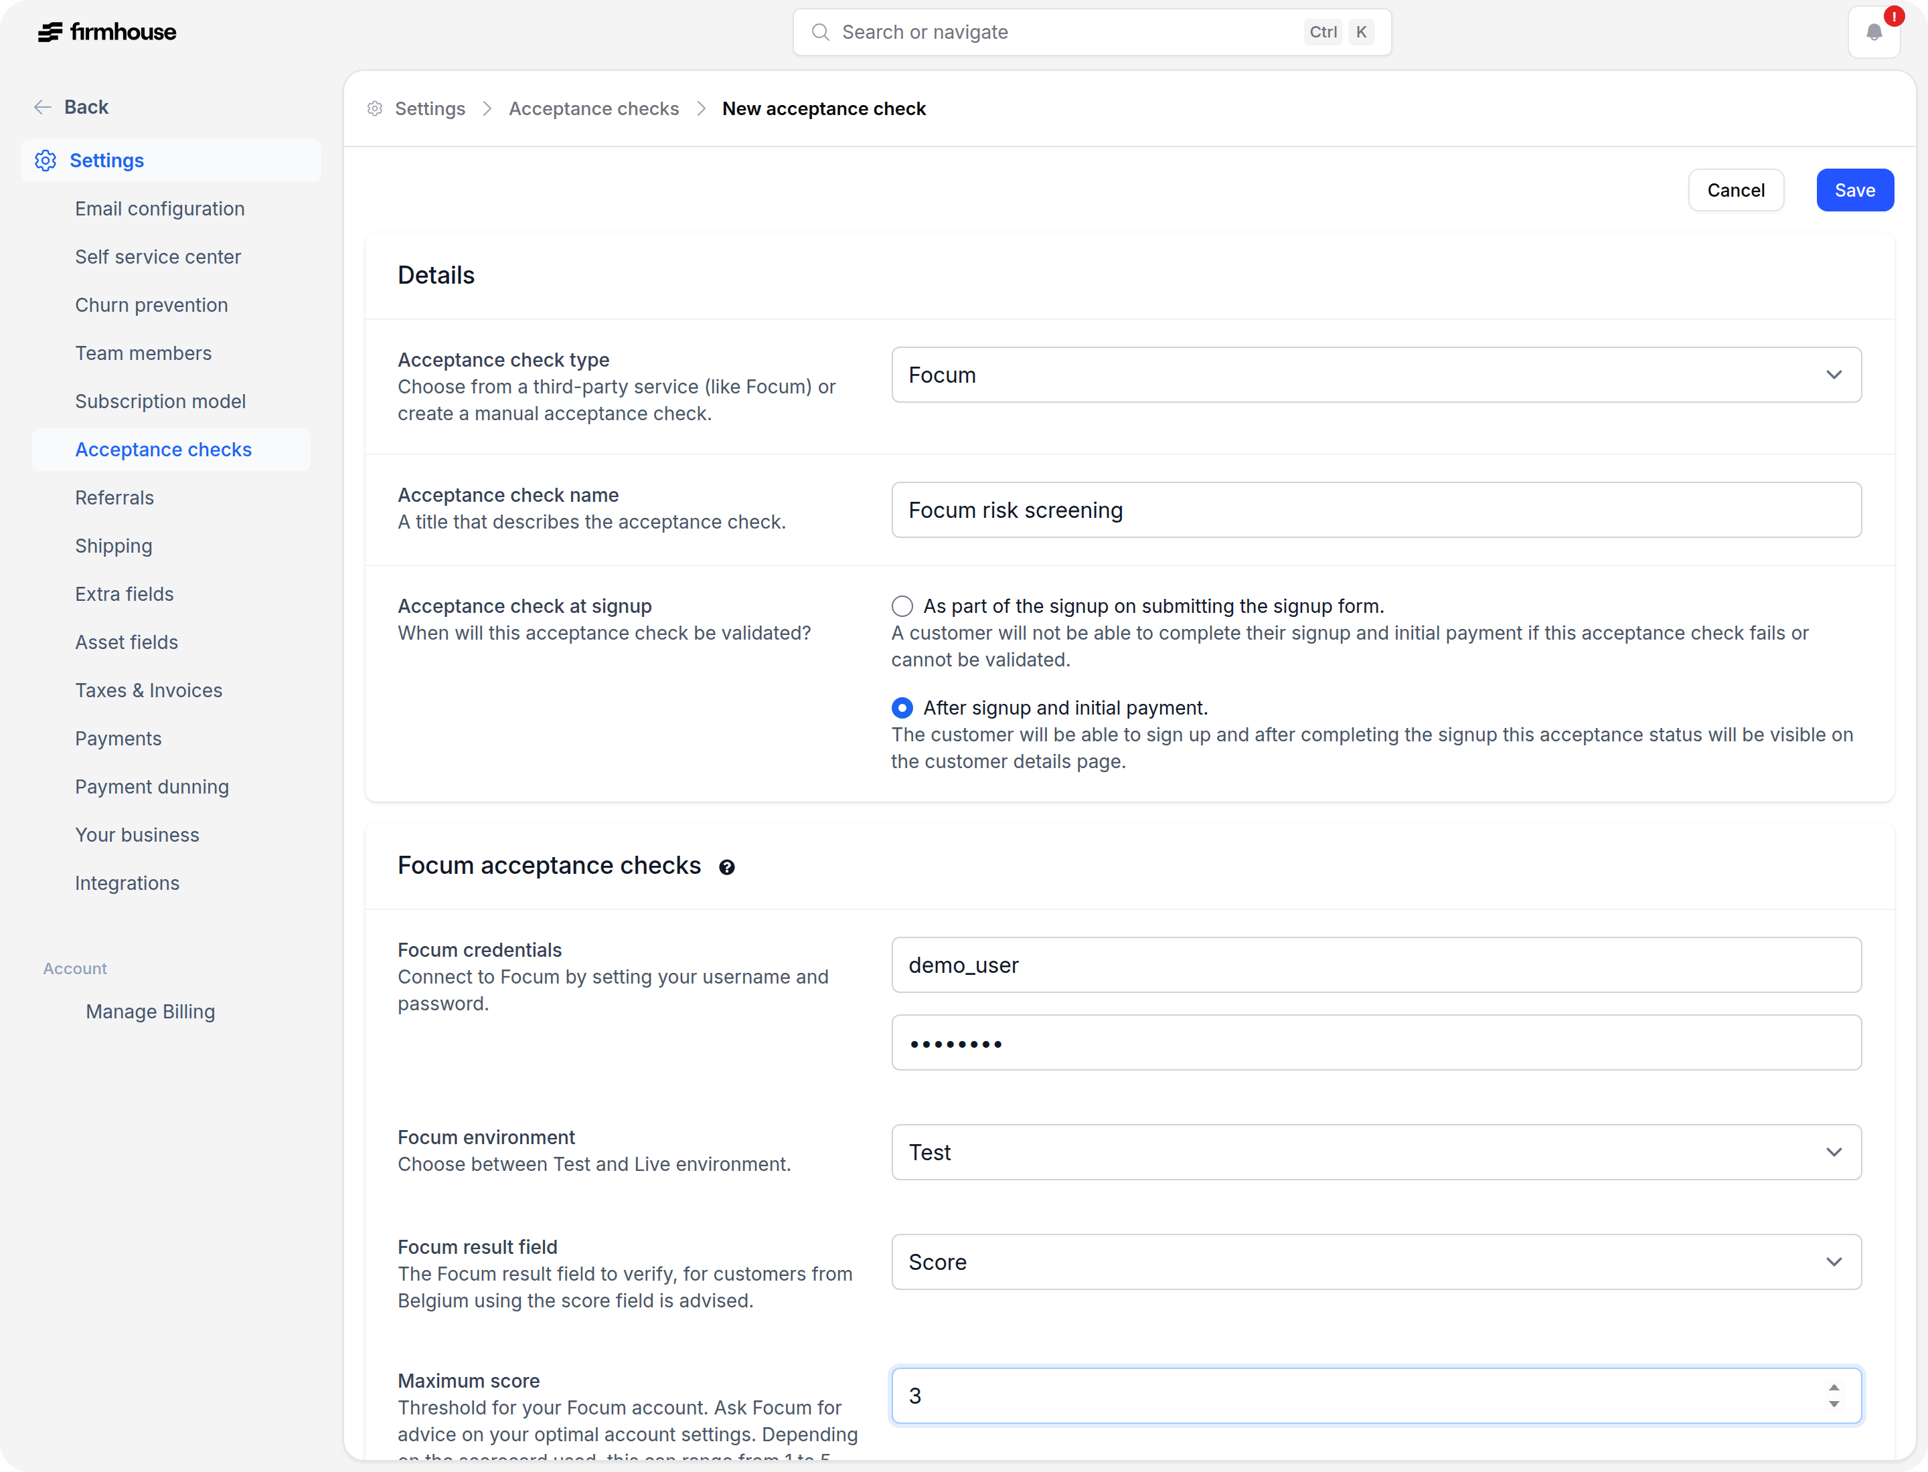The width and height of the screenshot is (1928, 1472).
Task: Click Settings in the breadcrumb
Action: [x=430, y=108]
